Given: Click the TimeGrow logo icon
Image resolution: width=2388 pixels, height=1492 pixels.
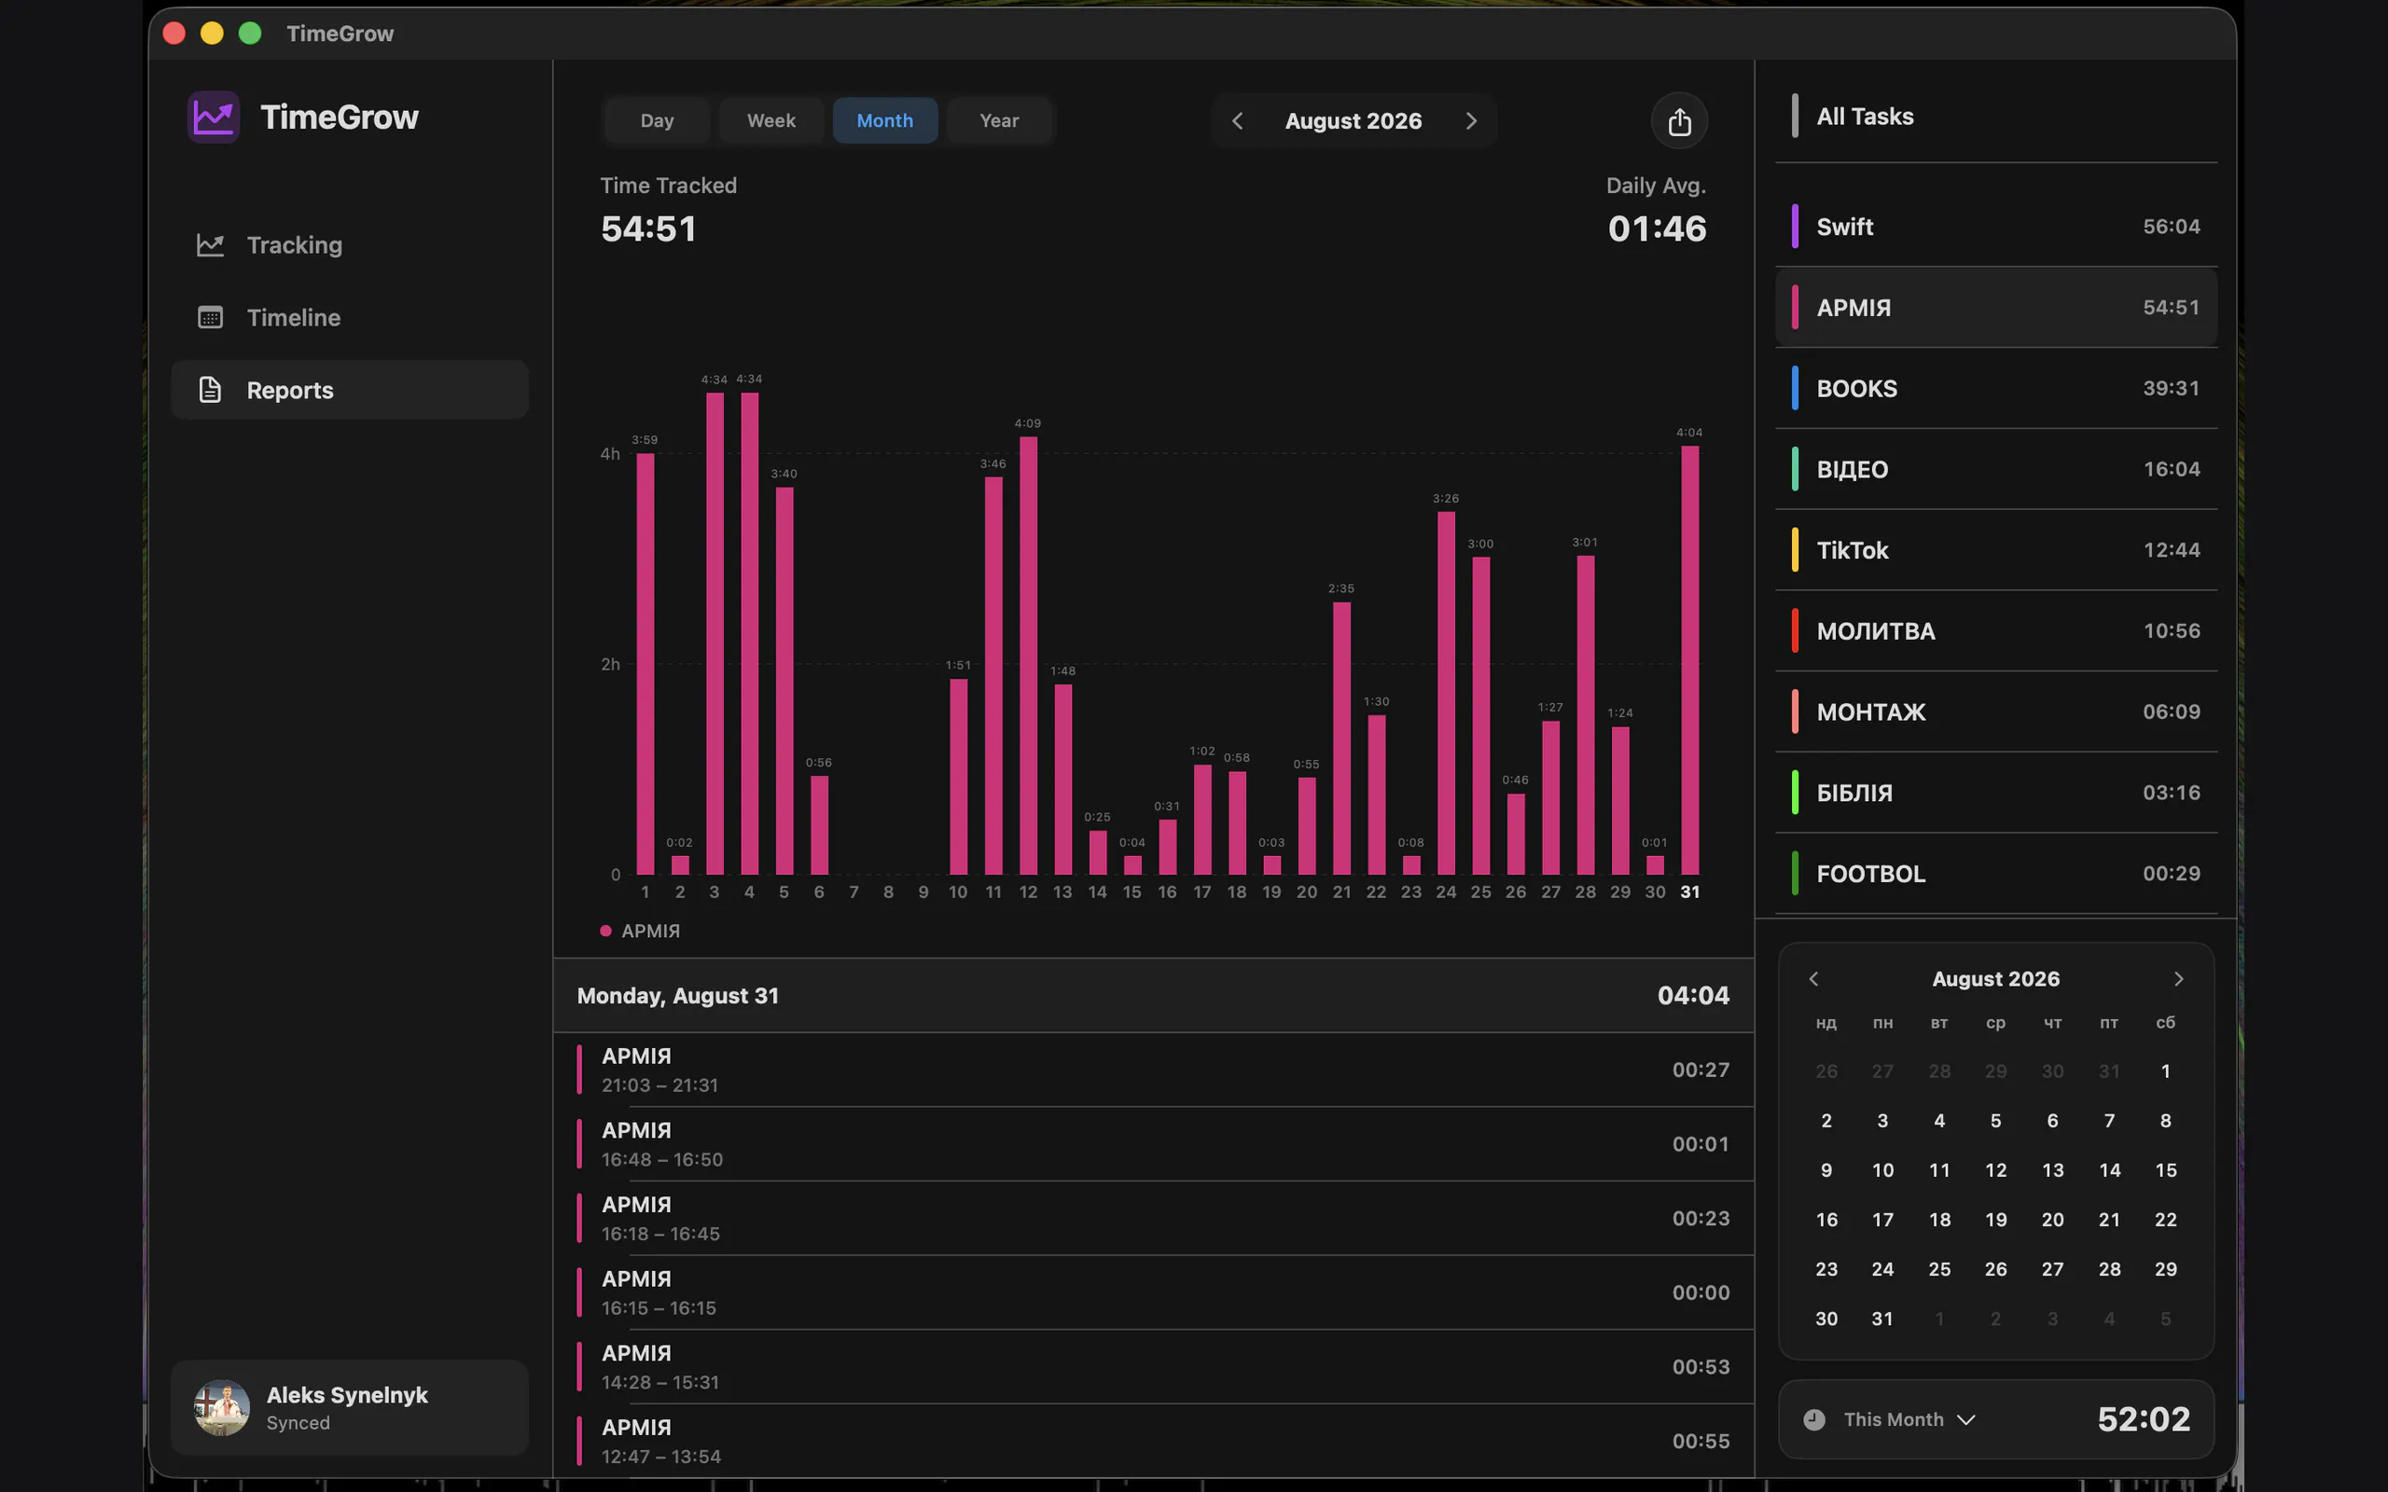Looking at the screenshot, I should (213, 117).
